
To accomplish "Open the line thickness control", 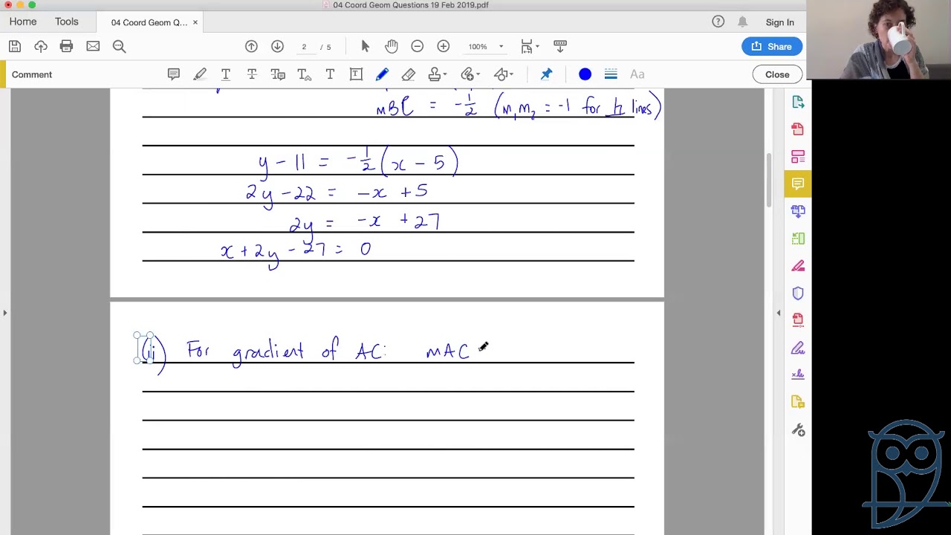I will (x=611, y=74).
